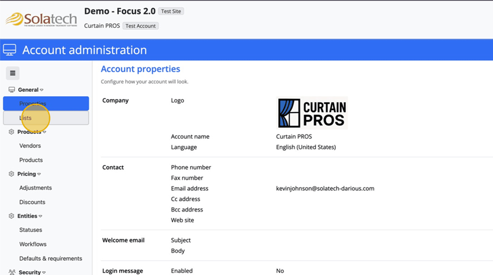The width and height of the screenshot is (493, 275).
Task: Open Products sub-item in the sidebar
Action: (31, 160)
